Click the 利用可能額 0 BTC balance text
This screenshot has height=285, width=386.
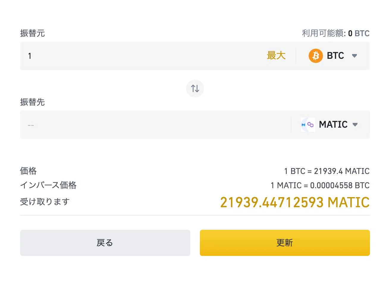336,33
